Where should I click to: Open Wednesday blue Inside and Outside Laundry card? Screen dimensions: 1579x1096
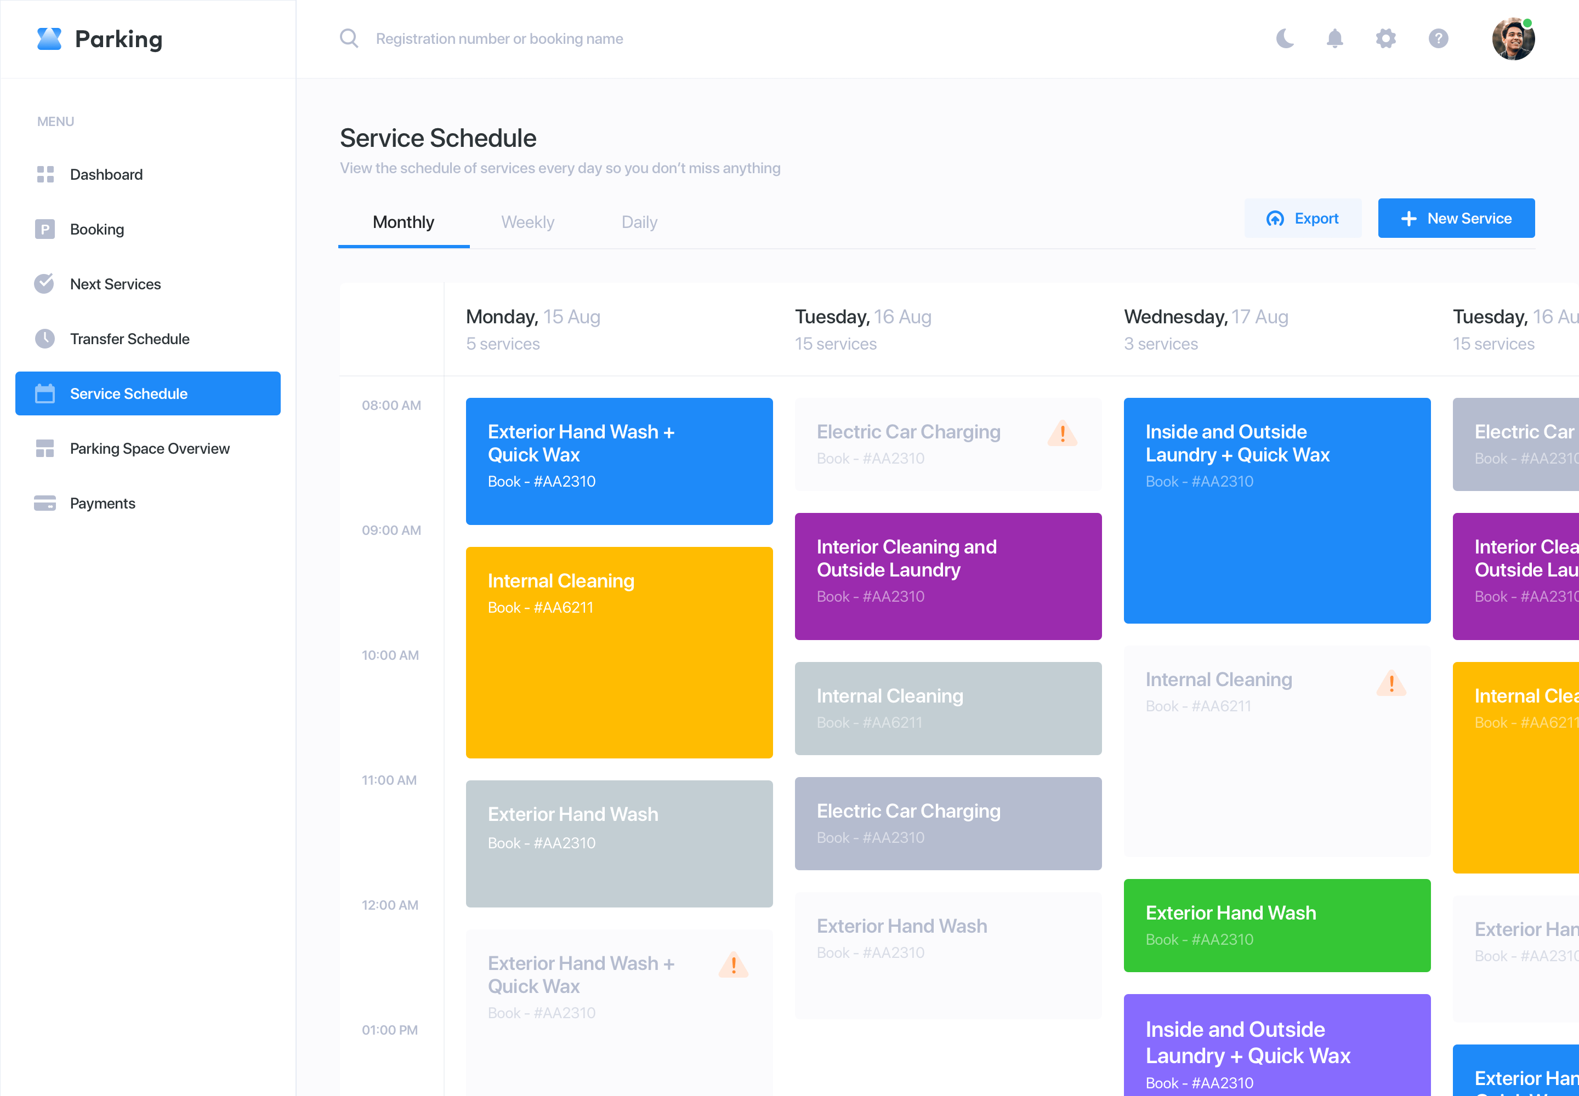[1277, 511]
